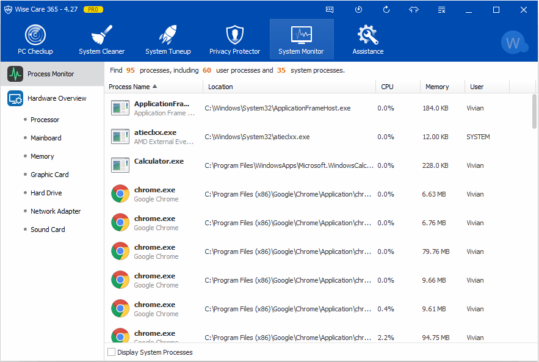Open the System Cleaner broom icon
Viewport: 539px width, 362px height.
[101, 35]
